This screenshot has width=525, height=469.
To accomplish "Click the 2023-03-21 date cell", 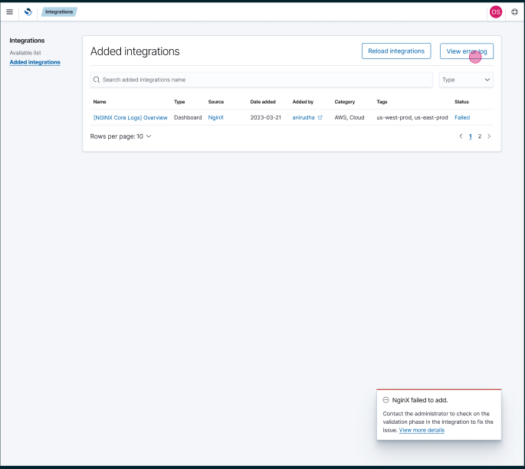I will (265, 117).
